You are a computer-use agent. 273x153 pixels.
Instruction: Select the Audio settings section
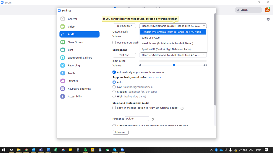click(x=79, y=34)
